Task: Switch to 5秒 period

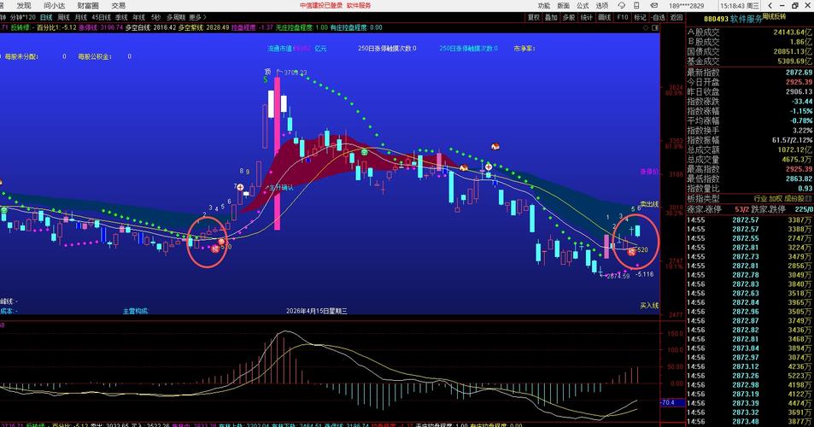Action: [x=155, y=17]
